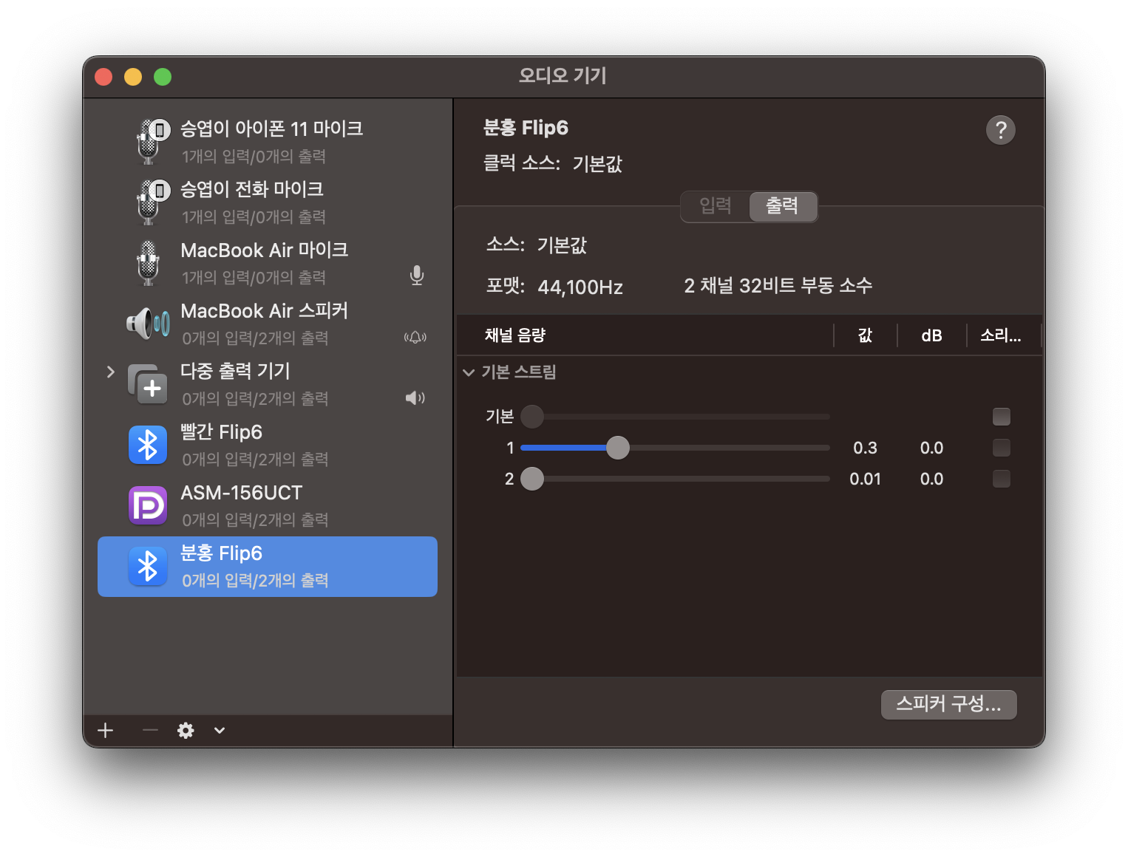This screenshot has height=857, width=1128.
Task: Open the dropdown chevron beside gear
Action: [x=220, y=731]
